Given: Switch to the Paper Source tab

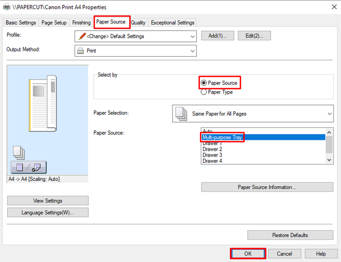Looking at the screenshot, I should tap(111, 22).
